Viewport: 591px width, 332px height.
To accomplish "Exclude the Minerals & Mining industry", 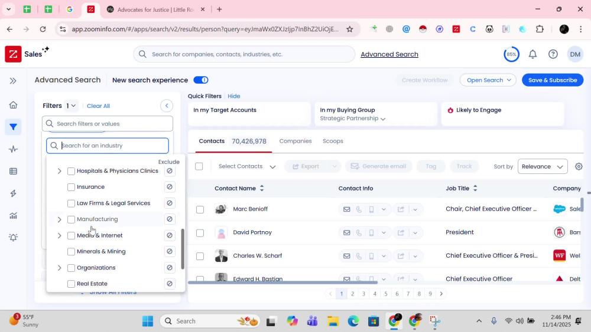I will [170, 252].
